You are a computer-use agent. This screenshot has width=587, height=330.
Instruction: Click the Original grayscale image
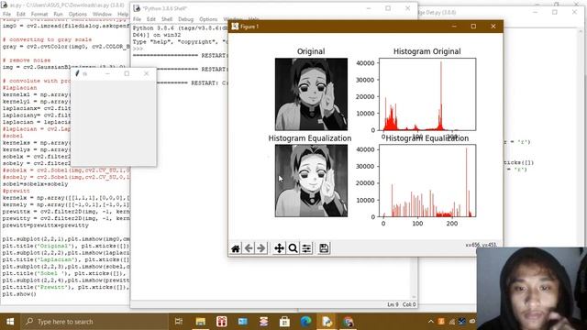point(311,94)
